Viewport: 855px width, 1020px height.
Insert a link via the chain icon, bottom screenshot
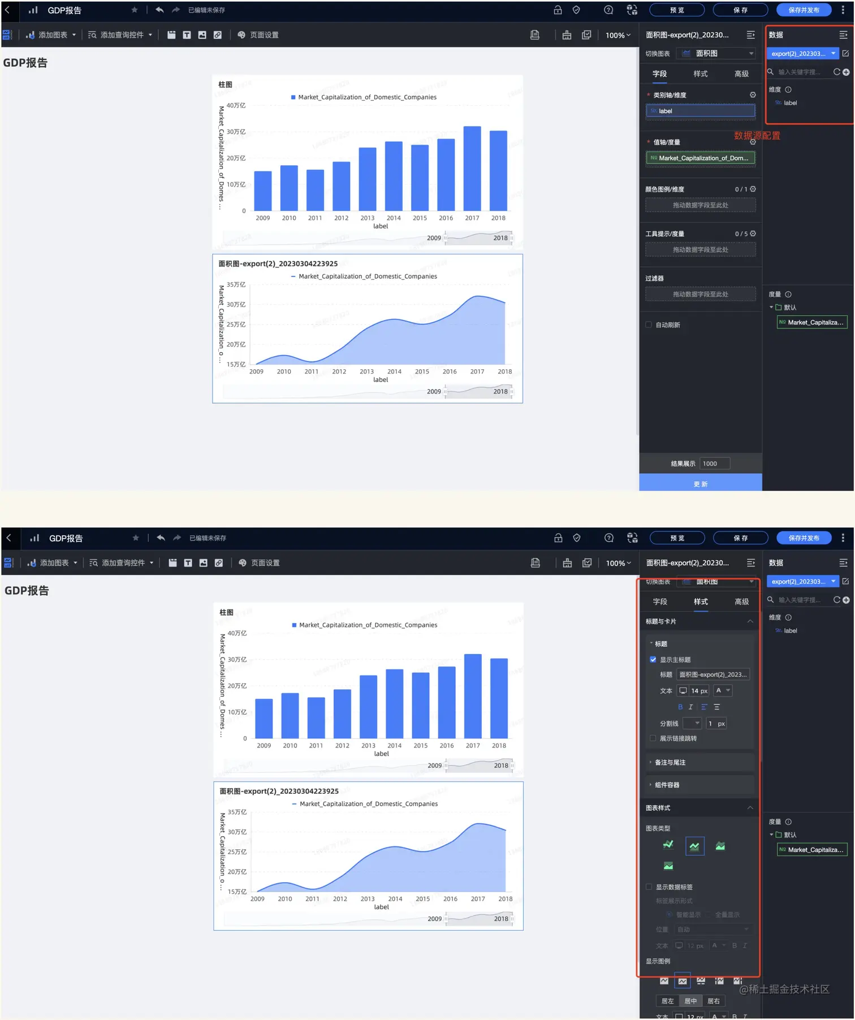click(x=219, y=563)
